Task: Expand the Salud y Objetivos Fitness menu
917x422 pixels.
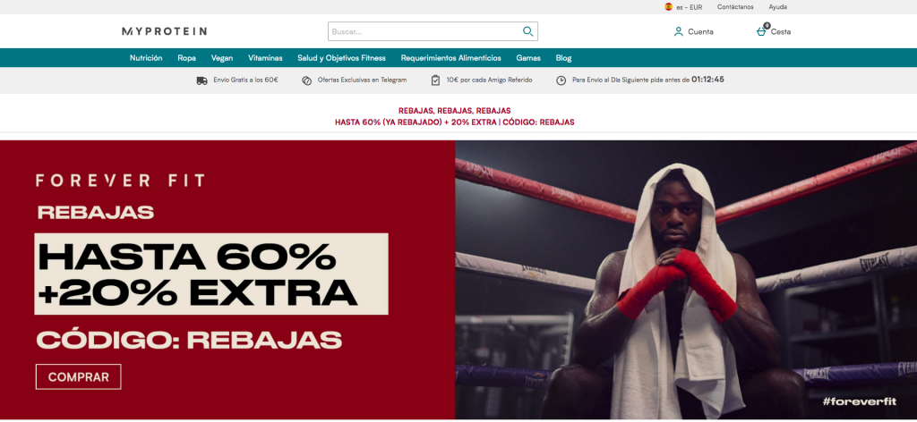Action: (x=341, y=58)
